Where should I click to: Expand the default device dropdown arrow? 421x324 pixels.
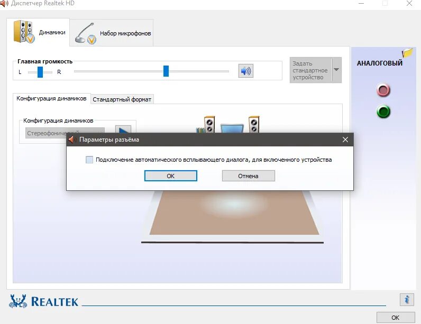(337, 70)
